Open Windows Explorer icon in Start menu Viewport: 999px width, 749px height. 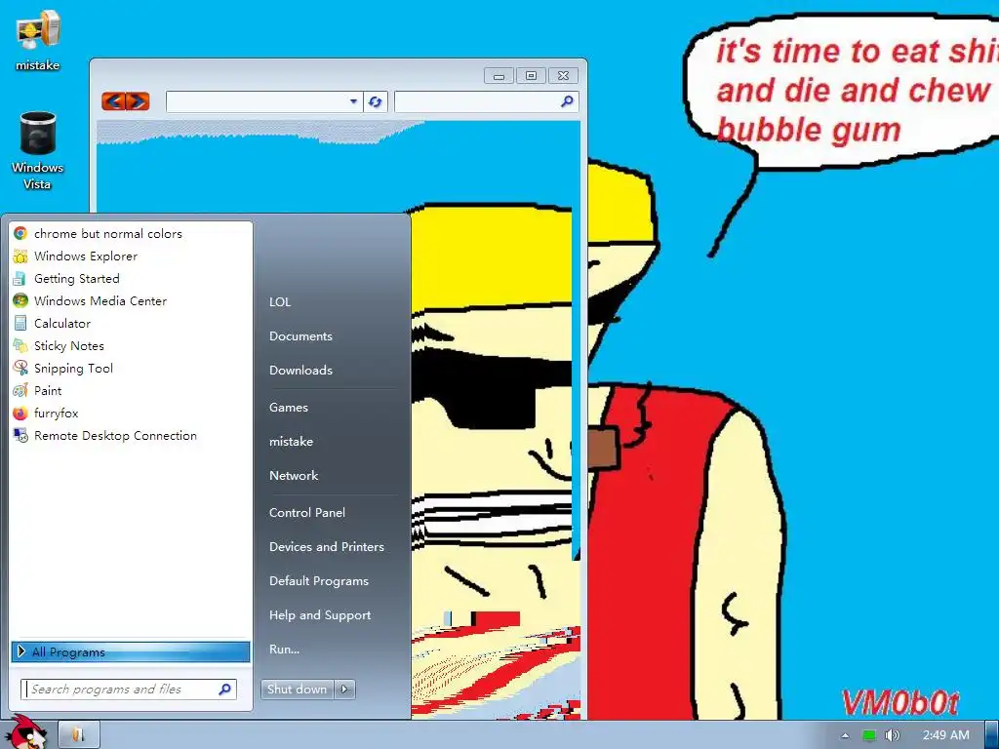pos(20,256)
